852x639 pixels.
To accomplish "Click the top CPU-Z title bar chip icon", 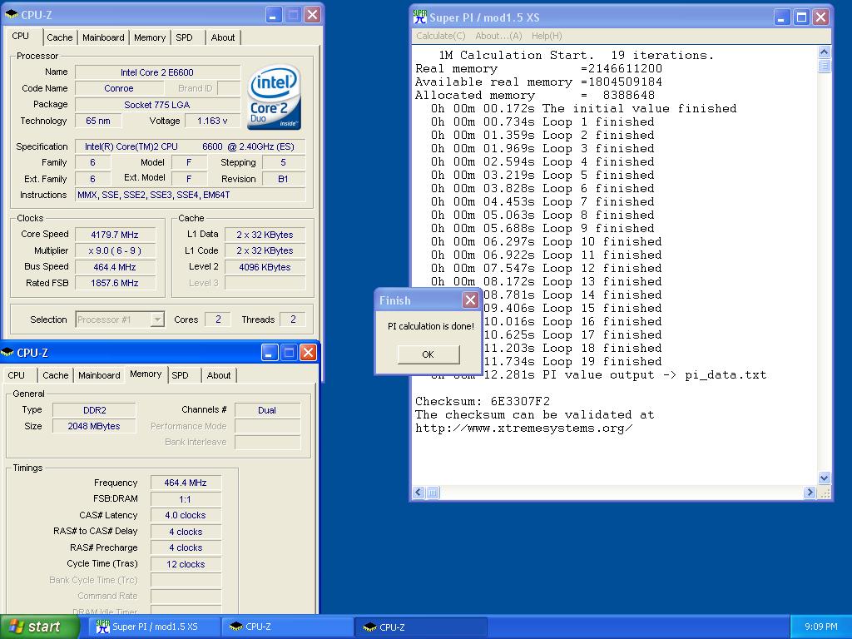I will (11, 15).
